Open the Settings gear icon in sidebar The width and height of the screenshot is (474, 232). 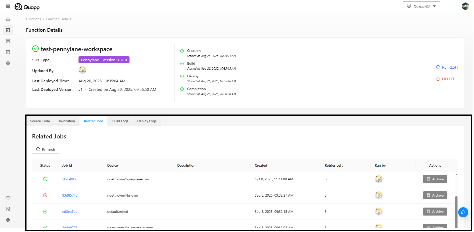pyautogui.click(x=8, y=63)
